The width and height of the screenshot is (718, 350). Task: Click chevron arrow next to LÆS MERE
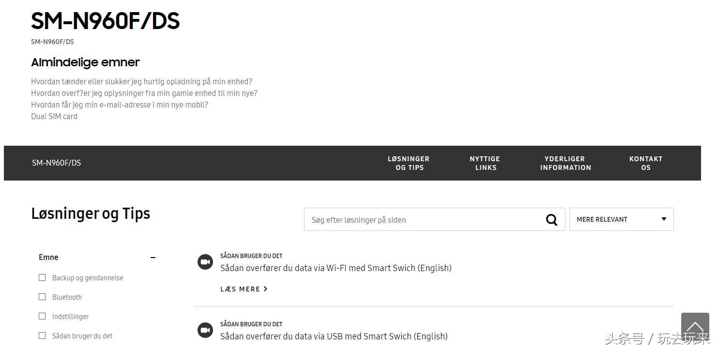[x=265, y=289]
